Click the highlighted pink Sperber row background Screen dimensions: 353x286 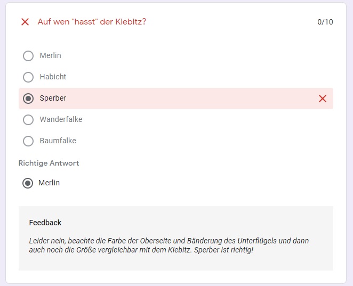tap(176, 99)
